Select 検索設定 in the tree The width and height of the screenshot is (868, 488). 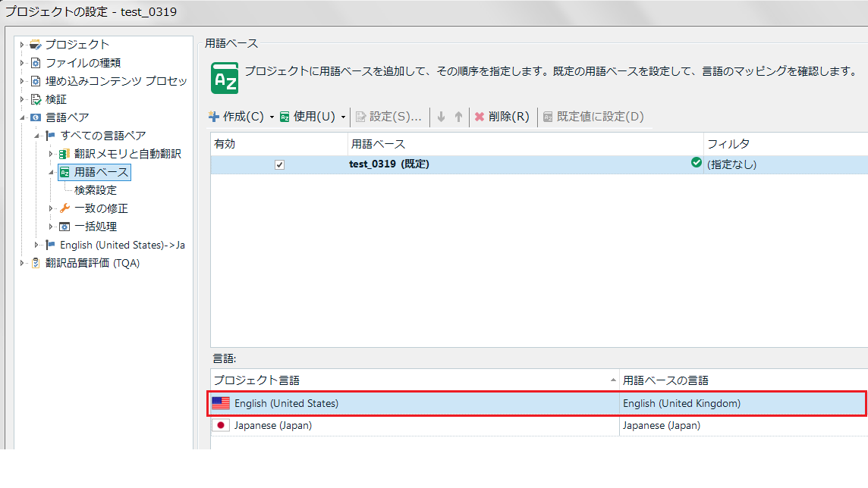tap(96, 190)
